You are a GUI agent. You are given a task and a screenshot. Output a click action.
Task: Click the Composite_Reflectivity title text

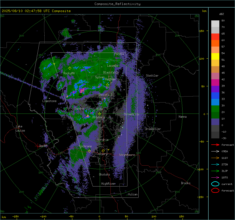coord(117,4)
